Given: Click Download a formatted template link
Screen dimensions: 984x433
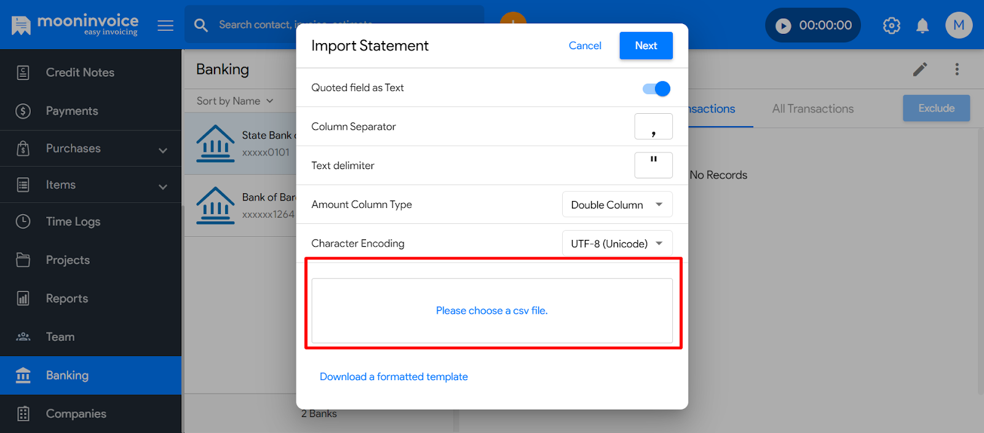Looking at the screenshot, I should pos(394,376).
